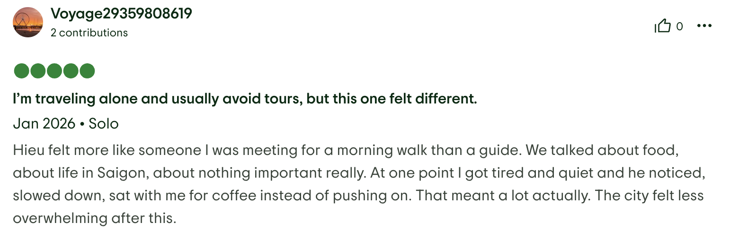Click the fourth green rating bubble
This screenshot has height=240, width=748.
(x=71, y=71)
